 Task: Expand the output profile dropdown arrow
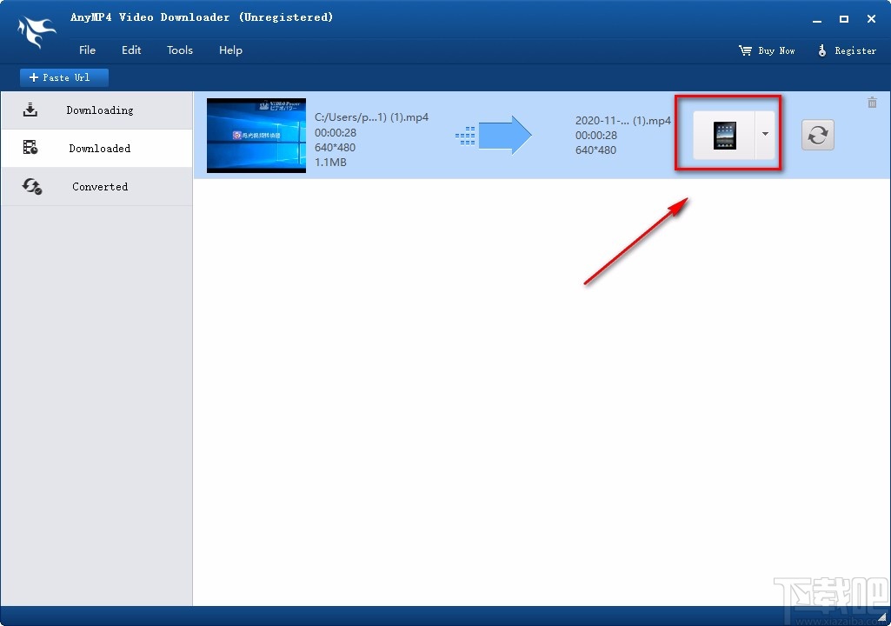(x=764, y=135)
